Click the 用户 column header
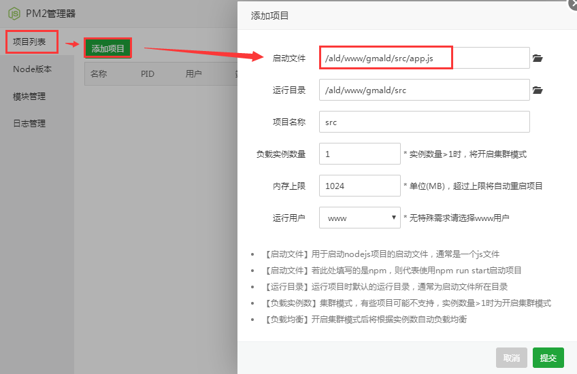Viewport: 577px width, 374px height. point(193,73)
